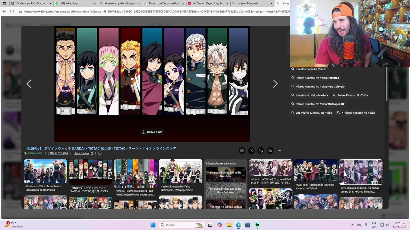The image size is (410, 230).
Task: Click the browser address bar URL
Action: 156,11
